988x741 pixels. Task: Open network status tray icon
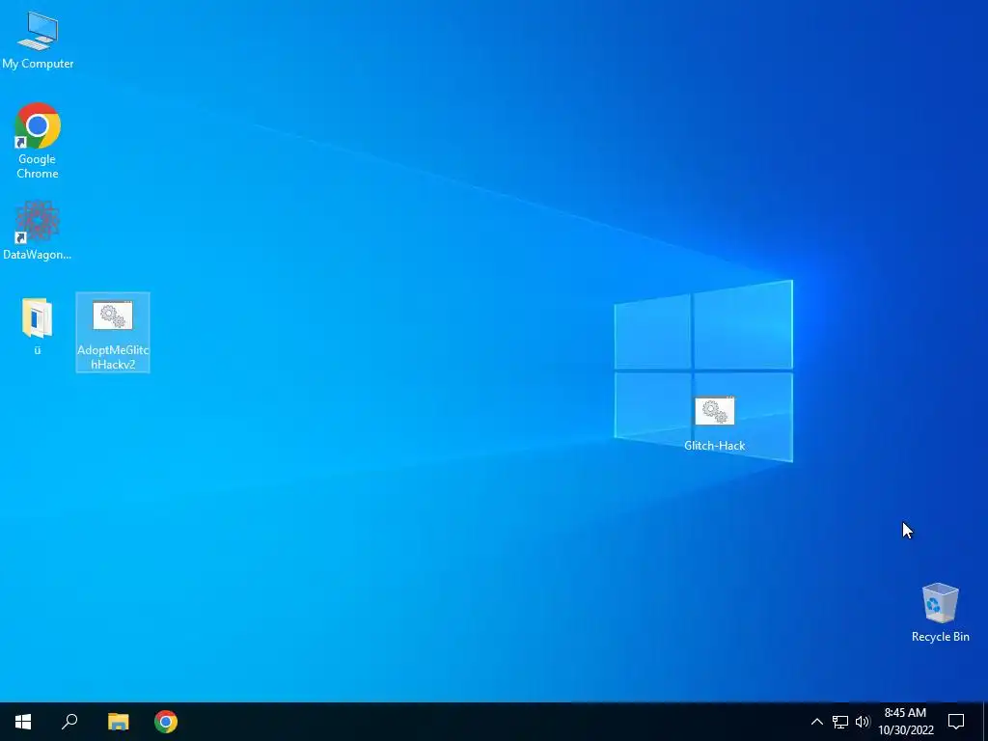tap(840, 722)
